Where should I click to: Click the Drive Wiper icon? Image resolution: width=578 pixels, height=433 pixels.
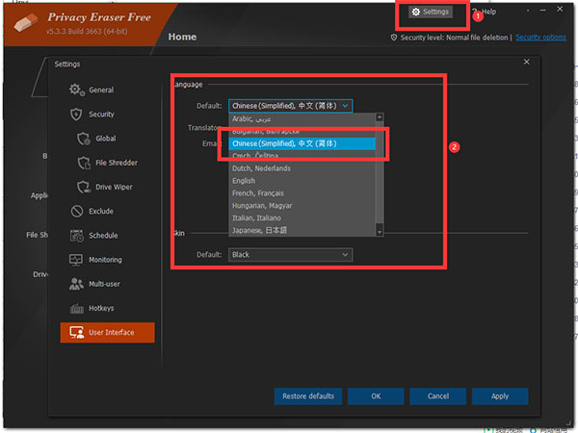[x=83, y=187]
